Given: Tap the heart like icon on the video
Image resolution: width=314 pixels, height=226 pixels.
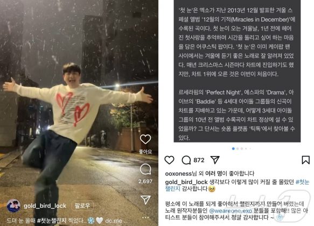Looking at the screenshot, I should click(145, 139).
